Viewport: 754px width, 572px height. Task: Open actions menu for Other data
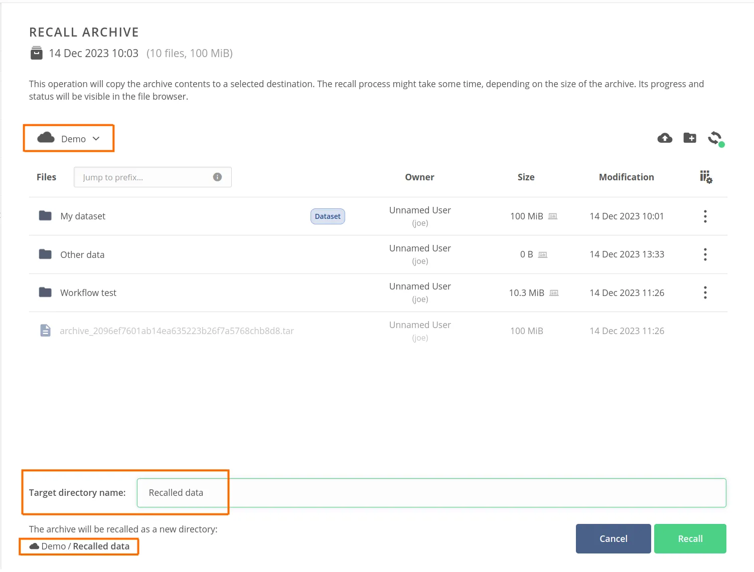[705, 254]
